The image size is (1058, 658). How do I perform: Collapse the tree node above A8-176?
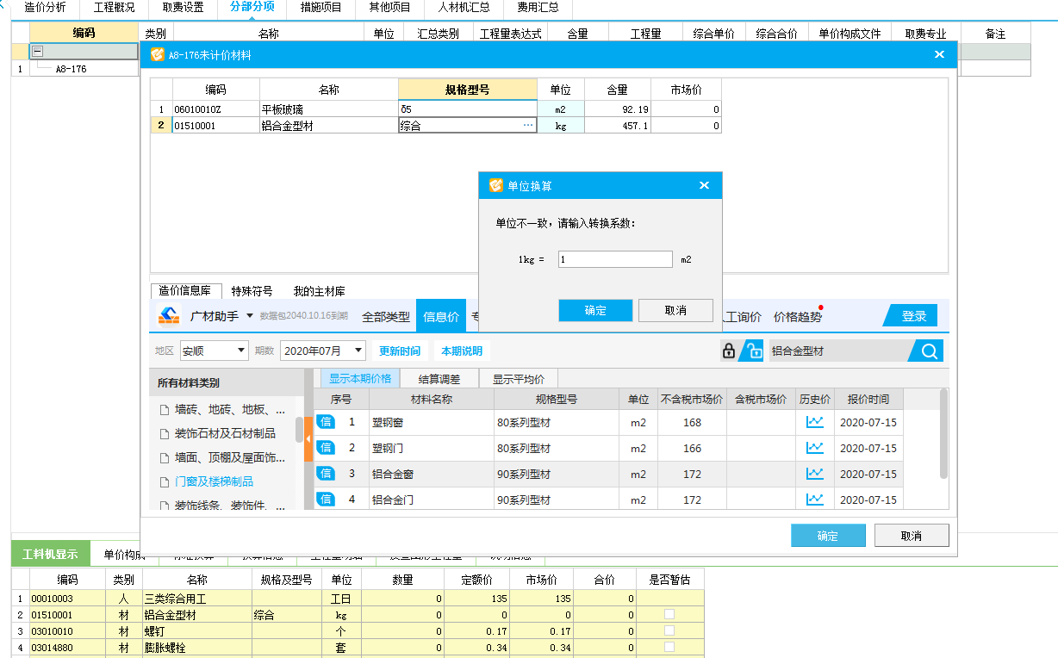pos(38,52)
